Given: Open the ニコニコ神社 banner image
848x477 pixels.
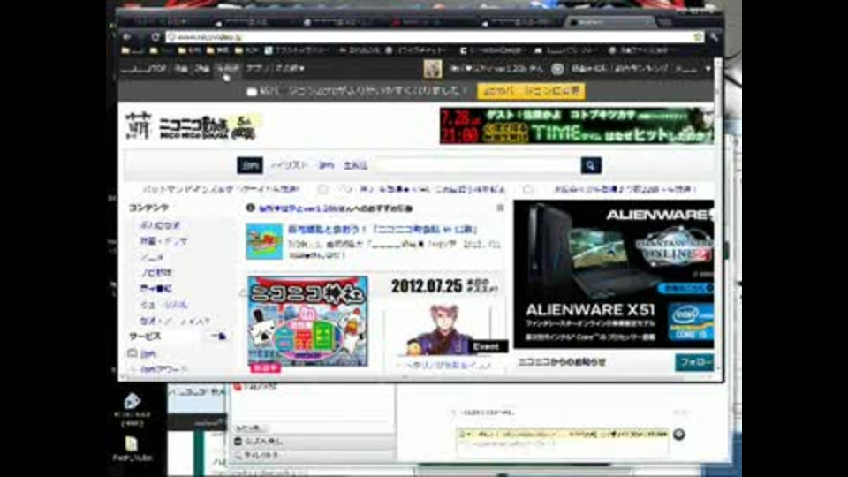Looking at the screenshot, I should [x=307, y=322].
